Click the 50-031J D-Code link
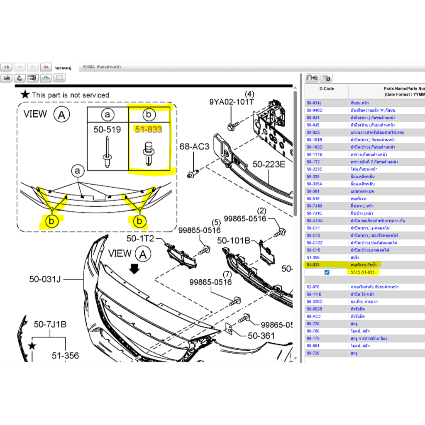 click(314, 103)
